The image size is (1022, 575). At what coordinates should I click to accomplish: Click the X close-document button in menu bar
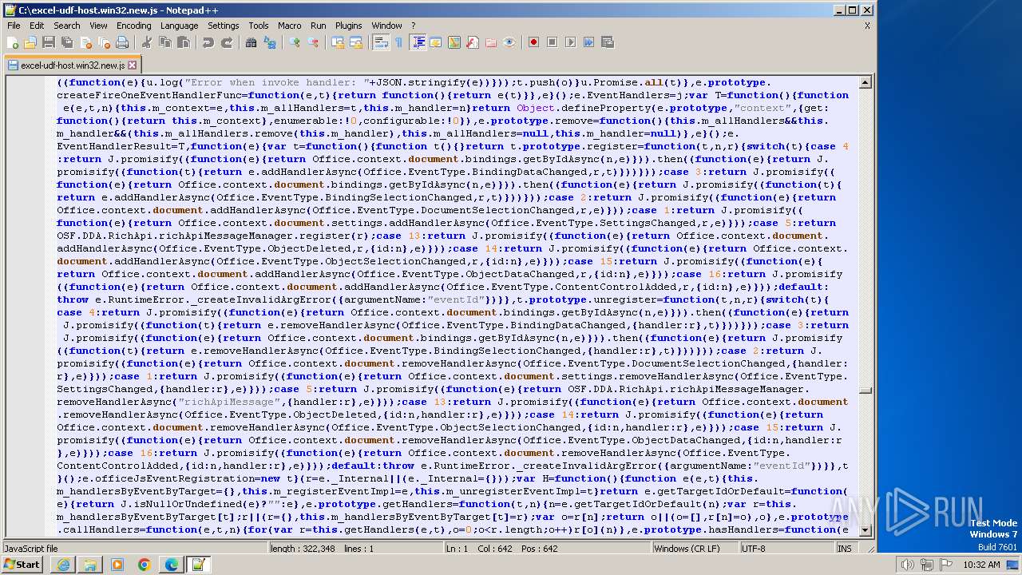[867, 26]
